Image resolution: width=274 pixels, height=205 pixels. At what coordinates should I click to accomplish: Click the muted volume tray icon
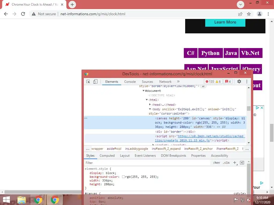tap(249, 200)
